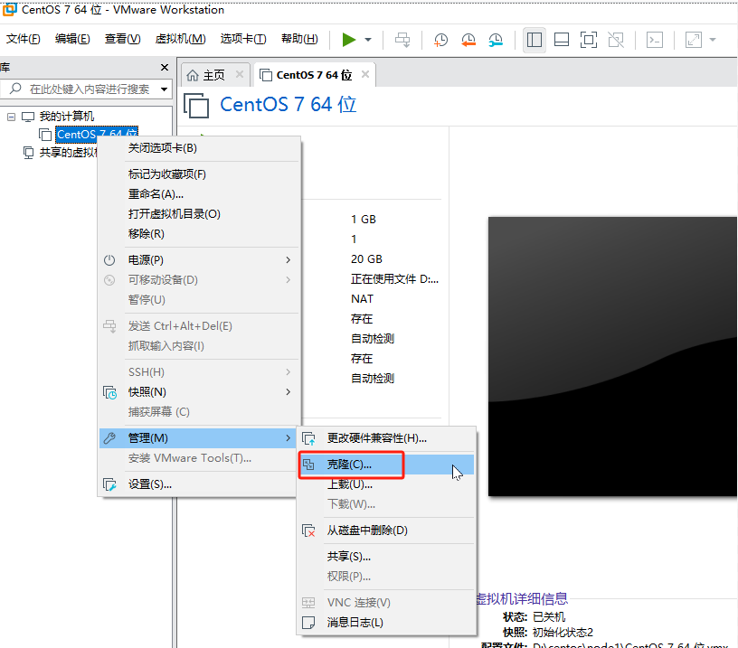Click the settings icon beside 设置(S)
The image size is (738, 648).
[x=109, y=484]
